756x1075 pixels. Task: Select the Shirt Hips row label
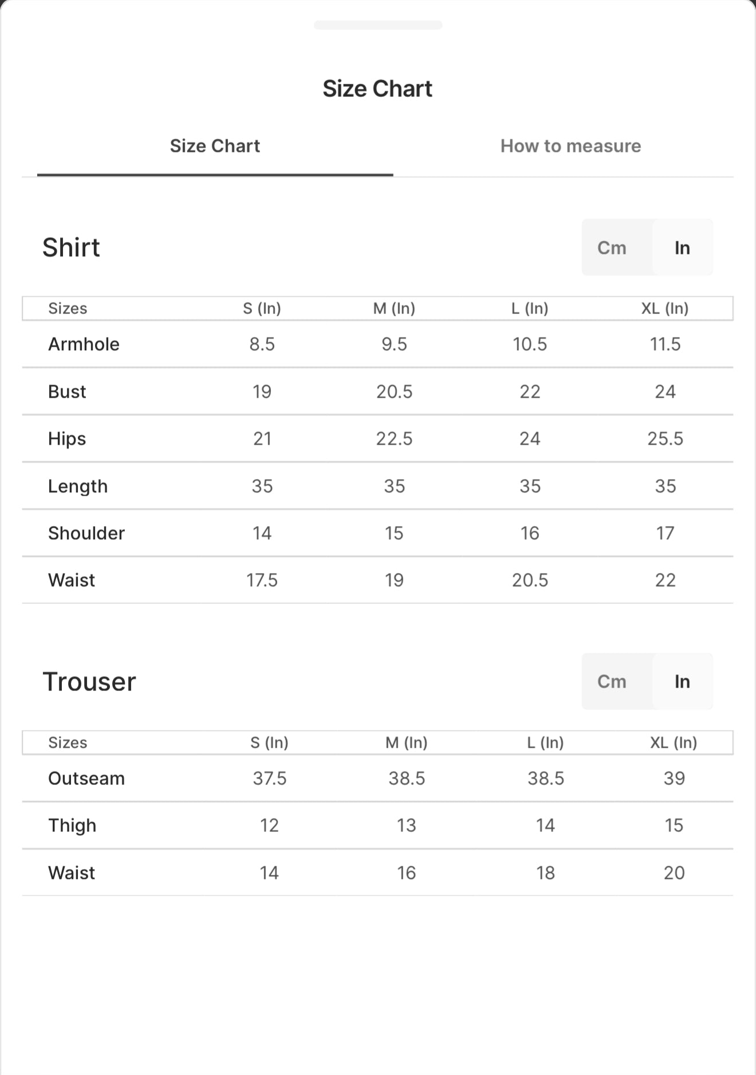(x=67, y=439)
